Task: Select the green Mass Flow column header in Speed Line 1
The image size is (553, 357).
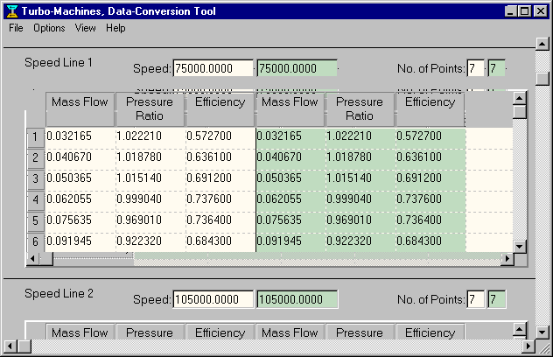Action: point(290,109)
